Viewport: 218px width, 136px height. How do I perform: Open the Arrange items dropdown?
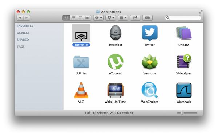click(123, 18)
